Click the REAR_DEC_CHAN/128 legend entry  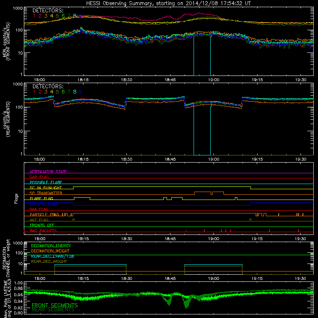(x=52, y=256)
